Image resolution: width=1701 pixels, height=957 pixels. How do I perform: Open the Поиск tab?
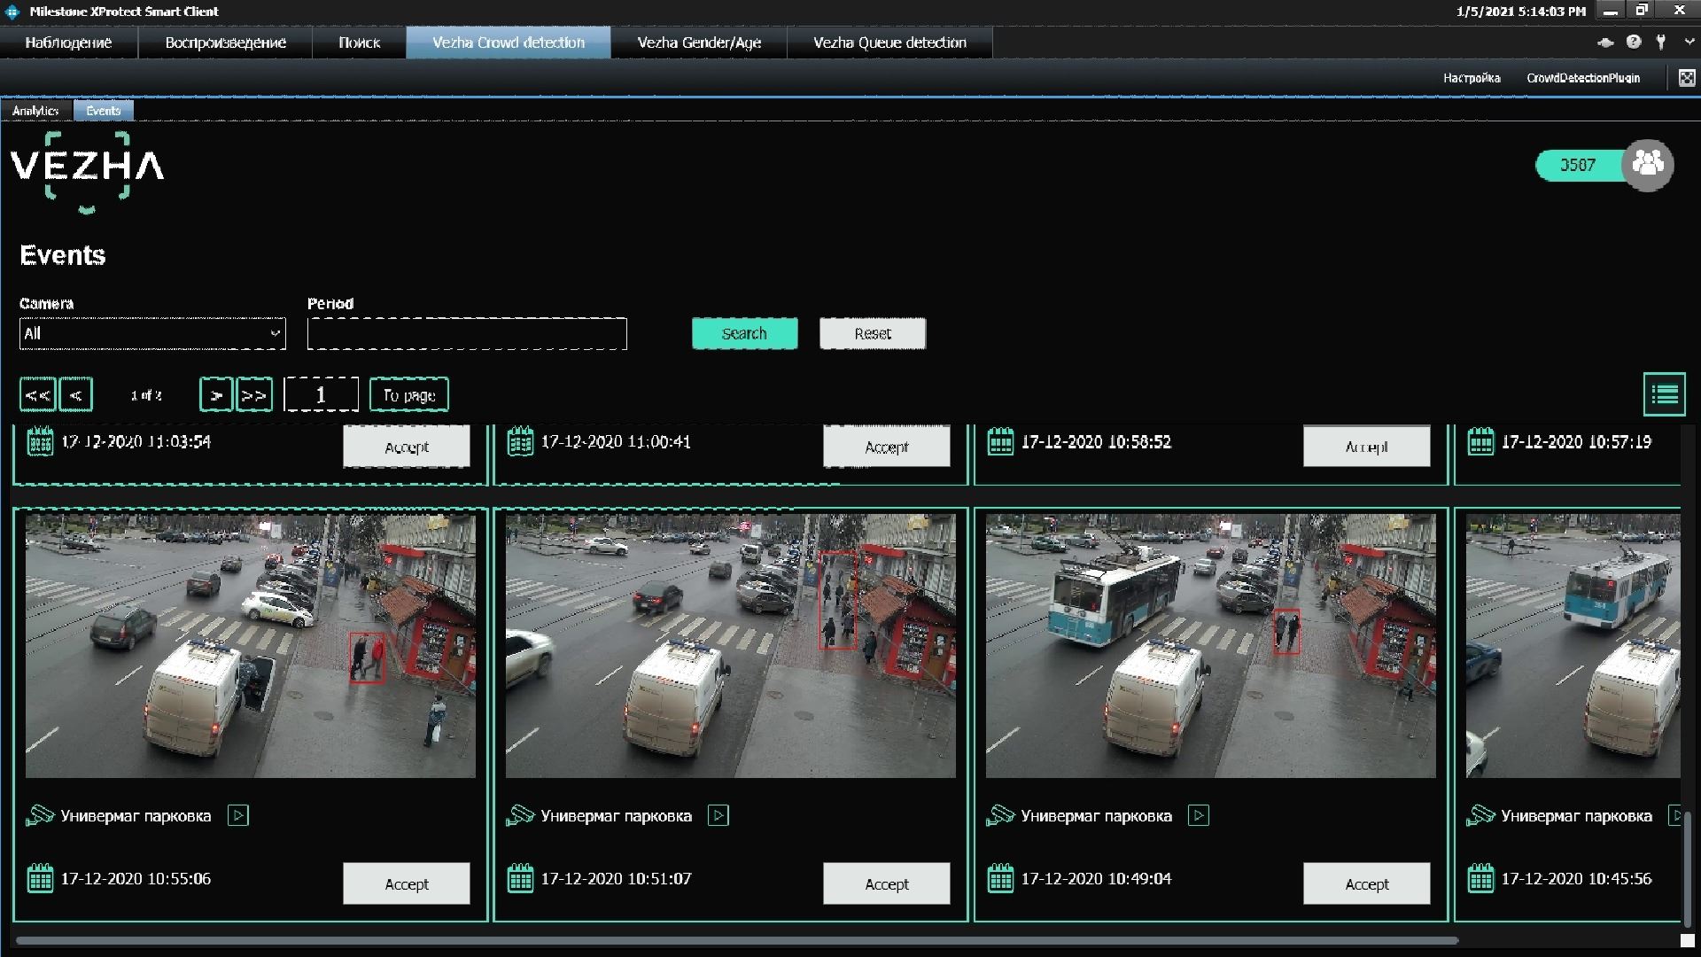tap(359, 43)
